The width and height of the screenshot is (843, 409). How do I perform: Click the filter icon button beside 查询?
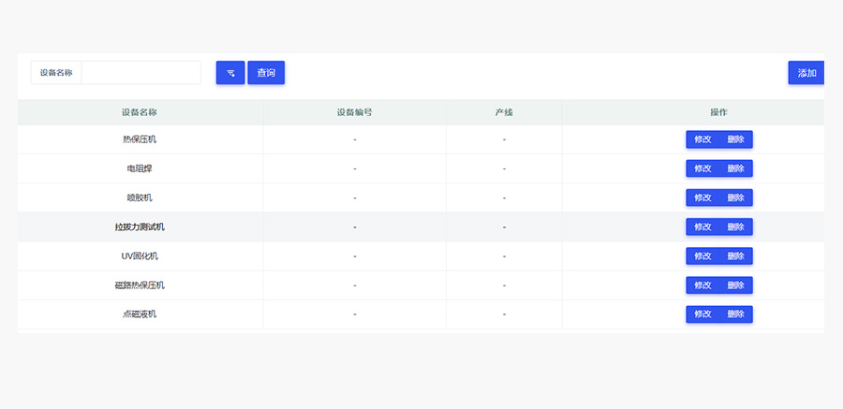pos(229,73)
